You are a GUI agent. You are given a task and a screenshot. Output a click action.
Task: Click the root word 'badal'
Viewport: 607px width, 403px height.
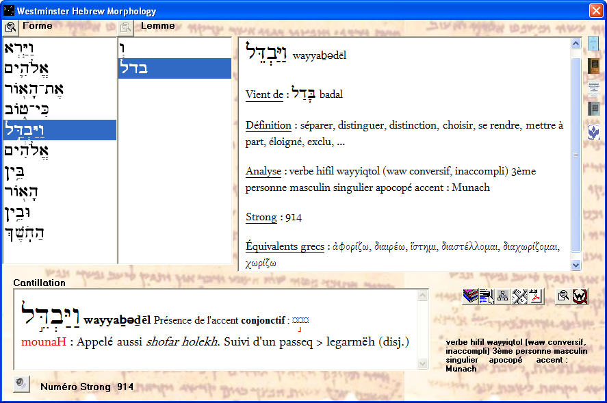click(331, 94)
